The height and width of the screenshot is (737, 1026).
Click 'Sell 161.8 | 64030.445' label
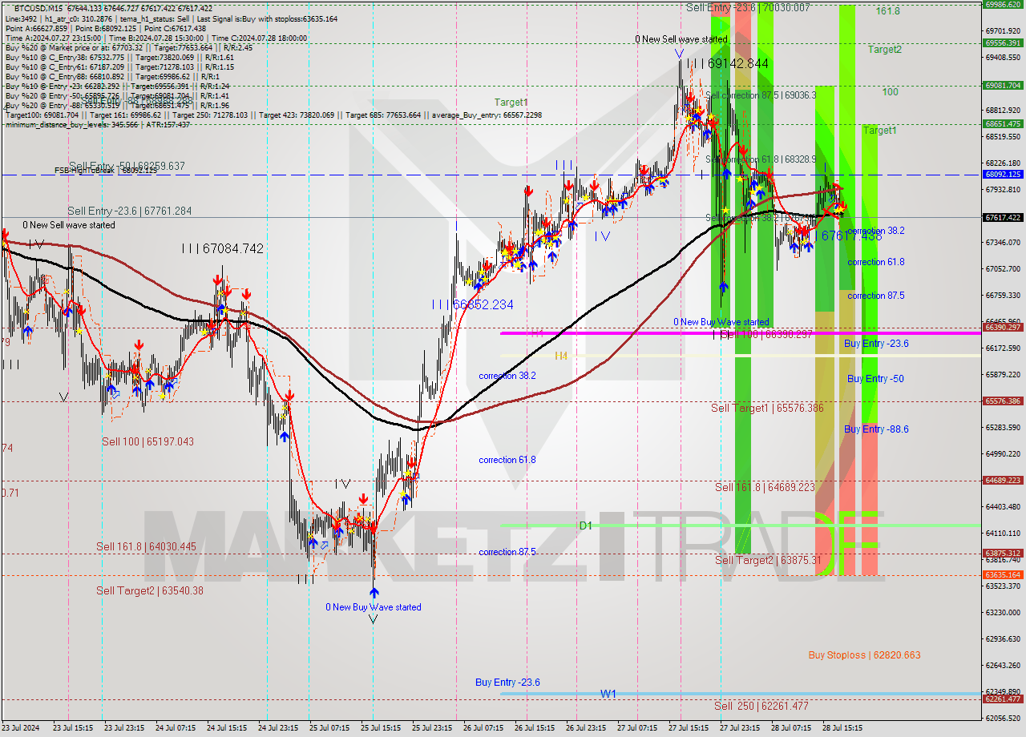pyautogui.click(x=146, y=546)
